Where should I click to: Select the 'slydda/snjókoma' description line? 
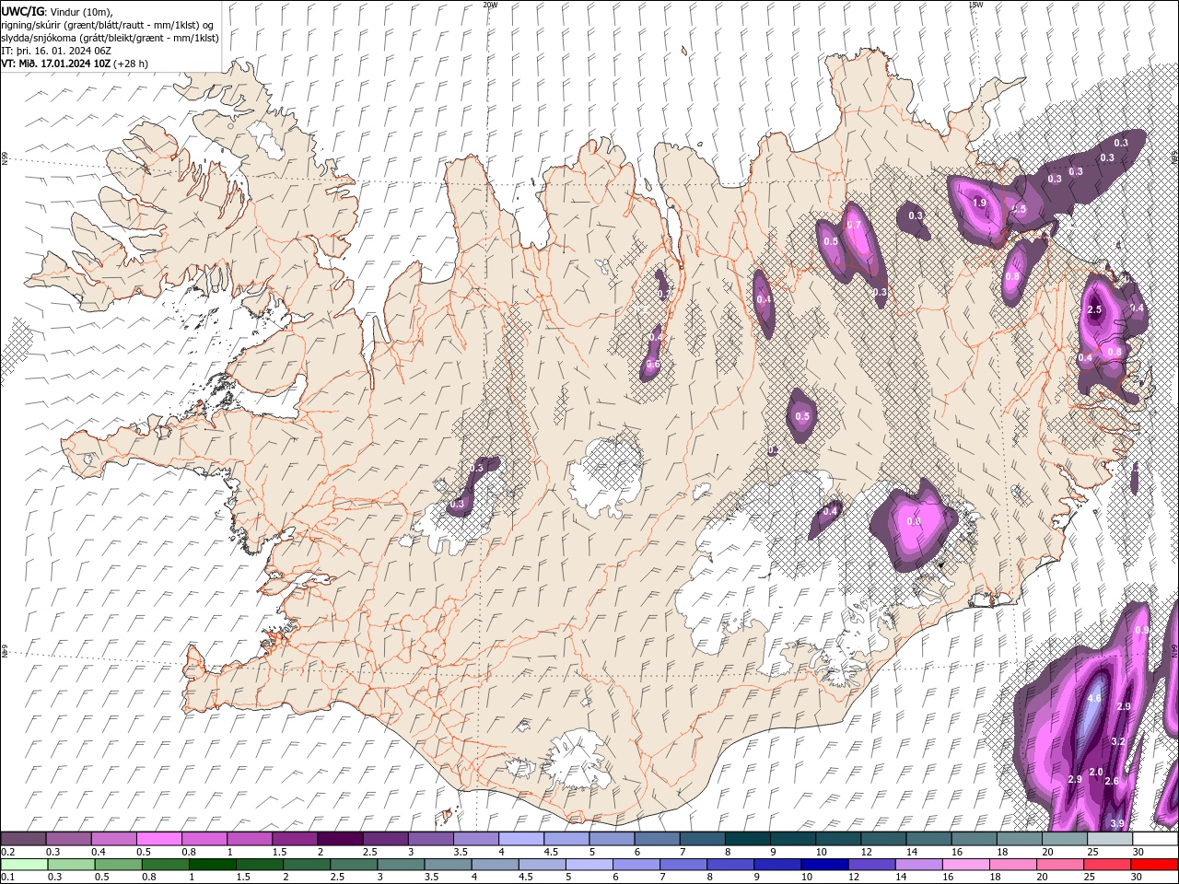(x=110, y=38)
